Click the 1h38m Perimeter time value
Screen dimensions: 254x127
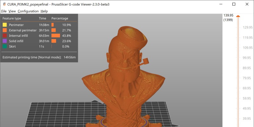click(44, 25)
